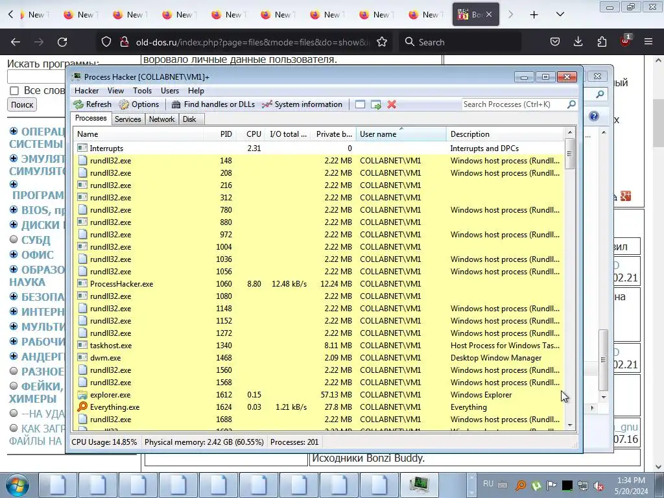664x498 pixels.
Task: Sort by the PID column header
Action: tap(220, 134)
